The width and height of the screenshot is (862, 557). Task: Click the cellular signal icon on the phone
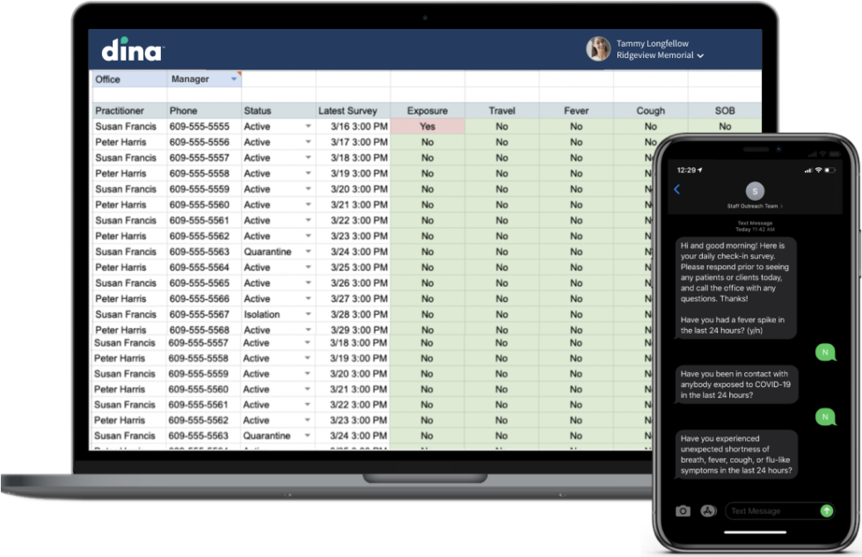coord(808,170)
